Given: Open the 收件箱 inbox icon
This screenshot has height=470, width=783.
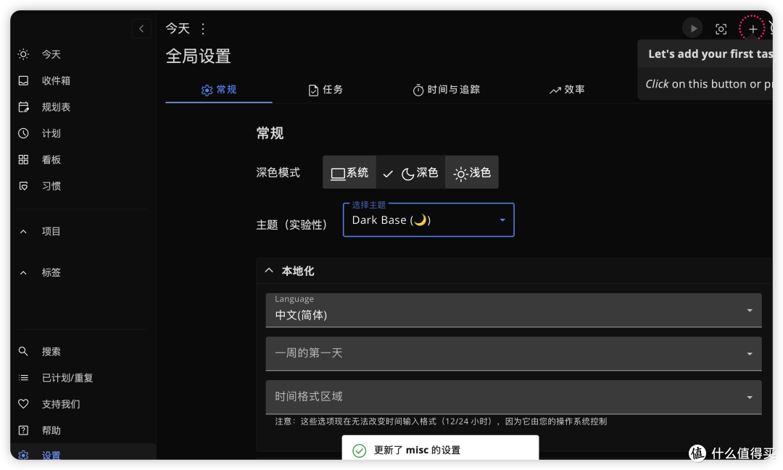Looking at the screenshot, I should click(x=23, y=80).
